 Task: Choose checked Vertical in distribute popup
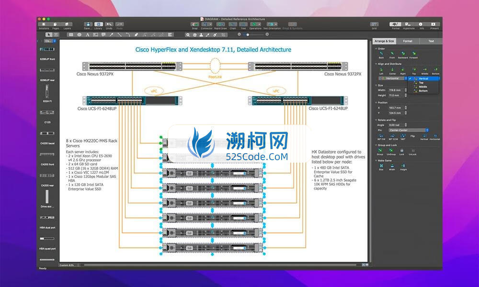click(424, 79)
